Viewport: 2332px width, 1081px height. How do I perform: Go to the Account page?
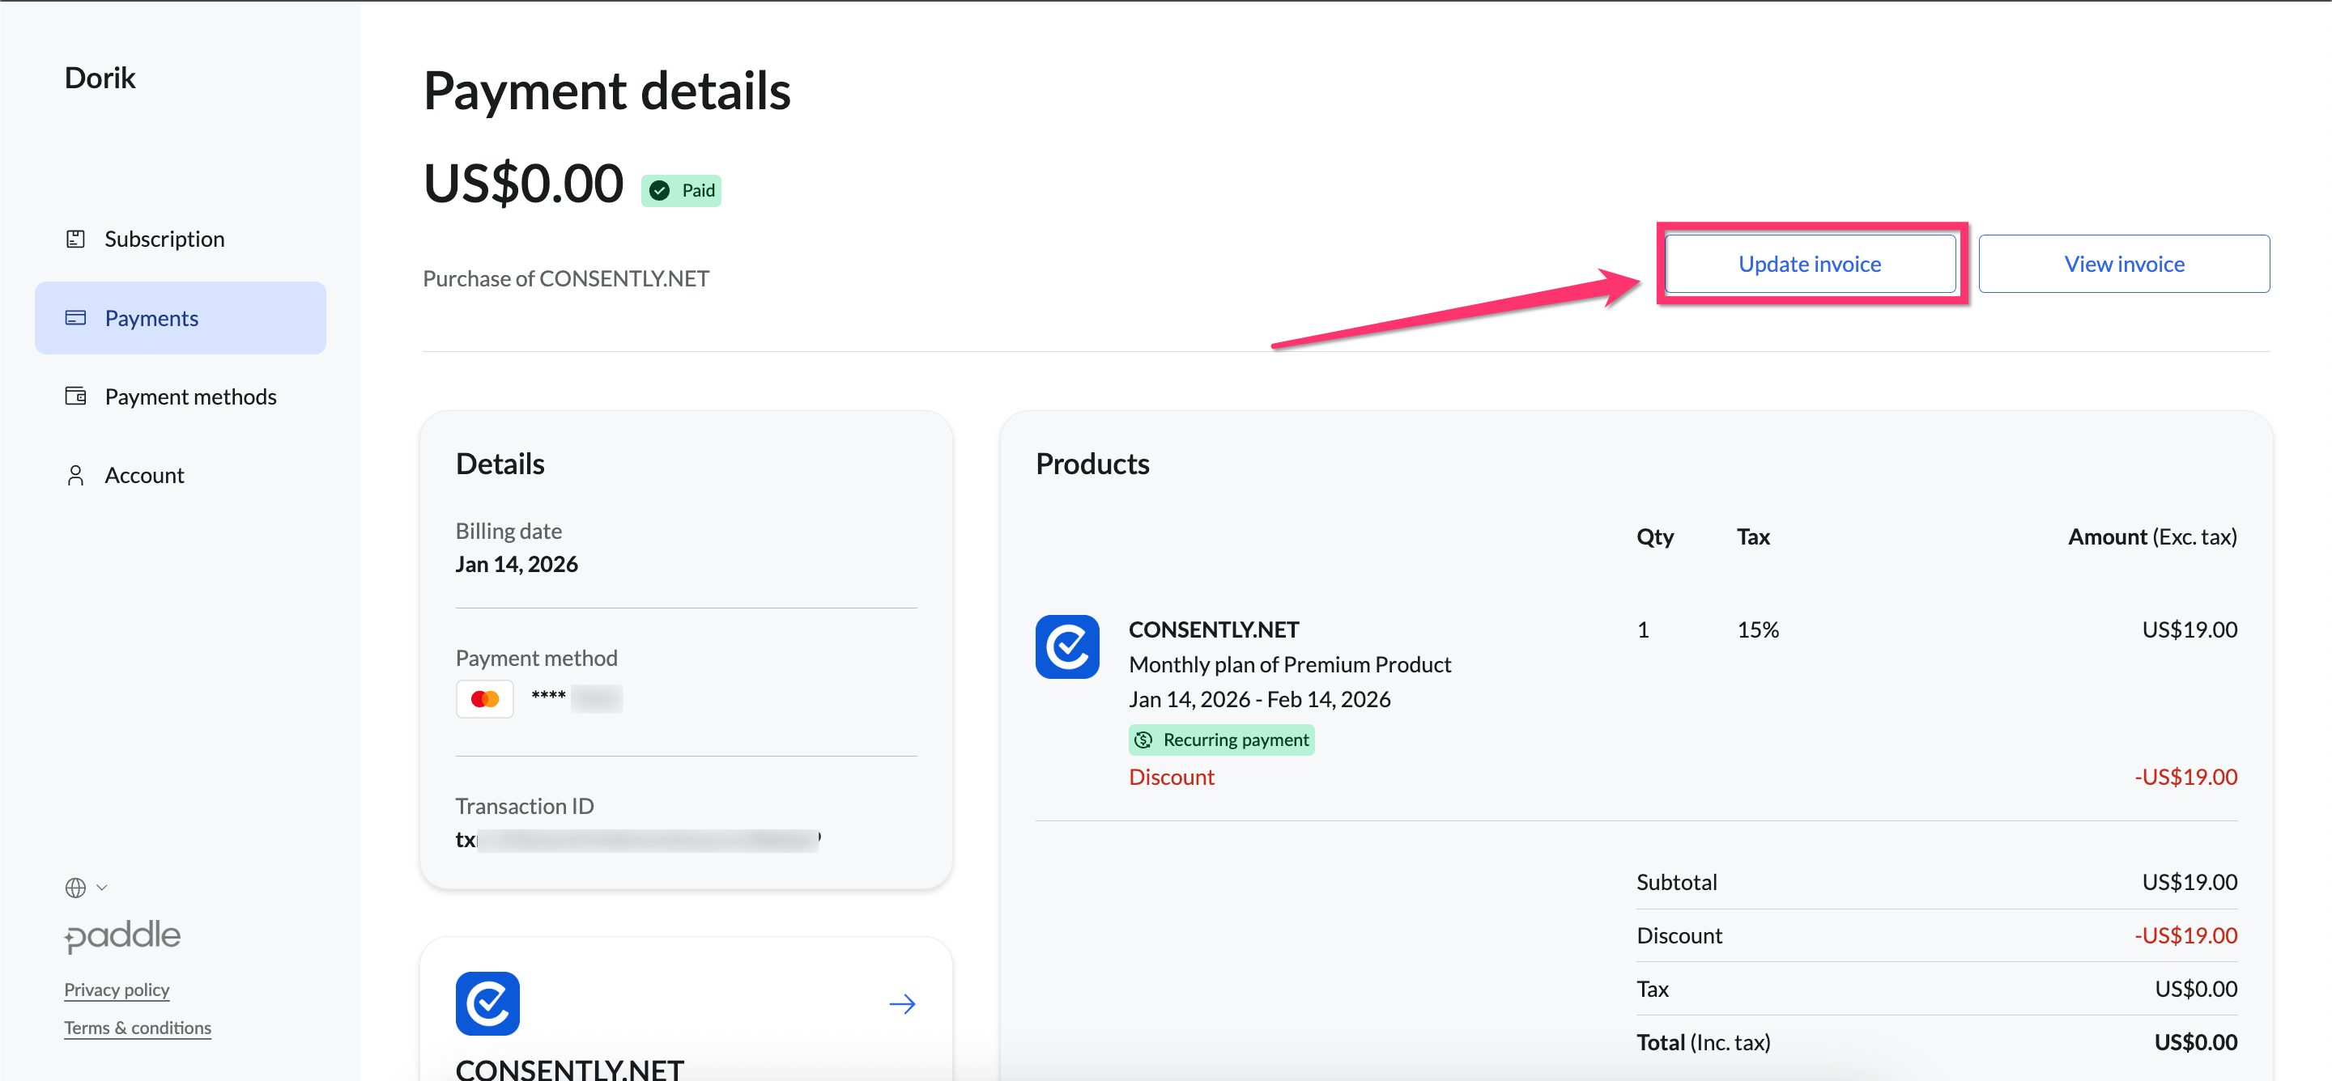(x=144, y=475)
